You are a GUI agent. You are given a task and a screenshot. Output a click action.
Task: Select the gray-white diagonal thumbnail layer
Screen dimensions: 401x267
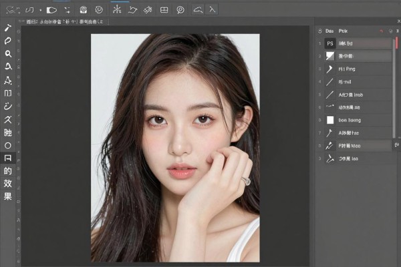[358, 56]
